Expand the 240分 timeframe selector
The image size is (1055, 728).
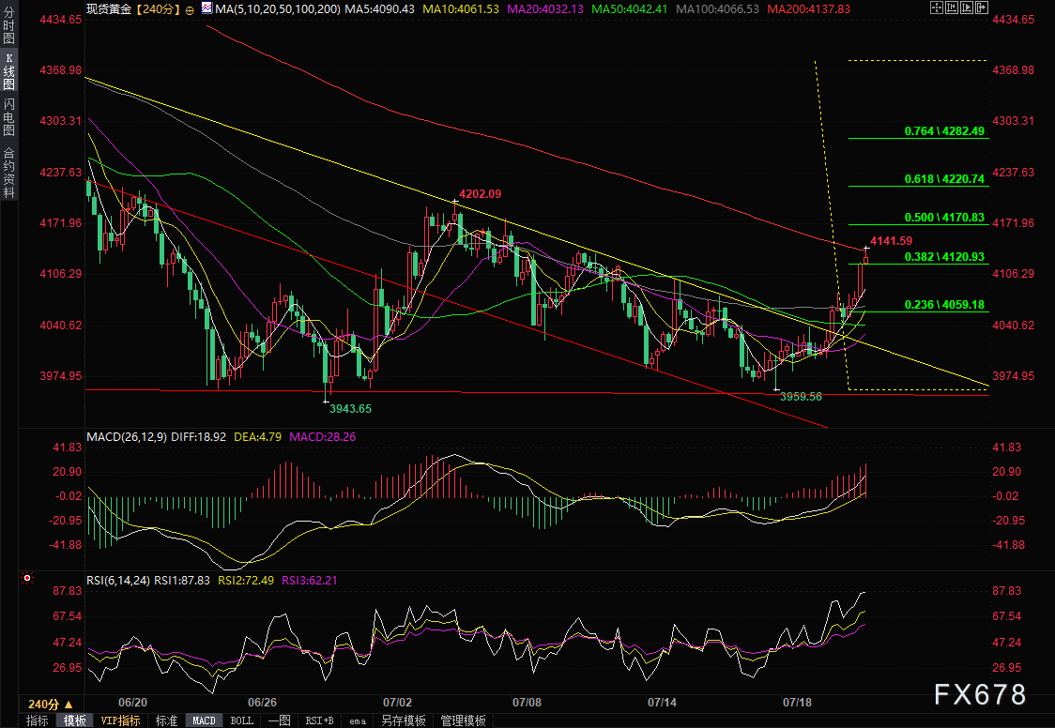pos(50,704)
